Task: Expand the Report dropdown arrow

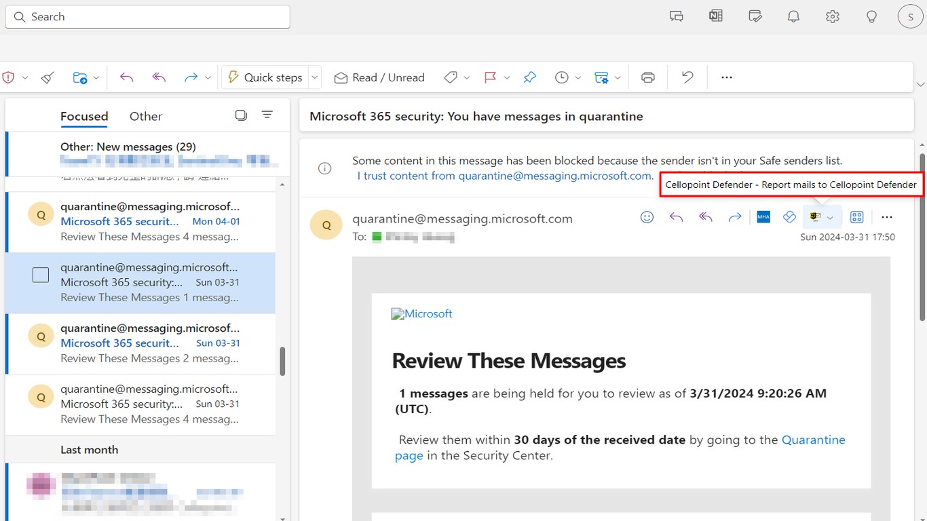Action: click(x=25, y=78)
